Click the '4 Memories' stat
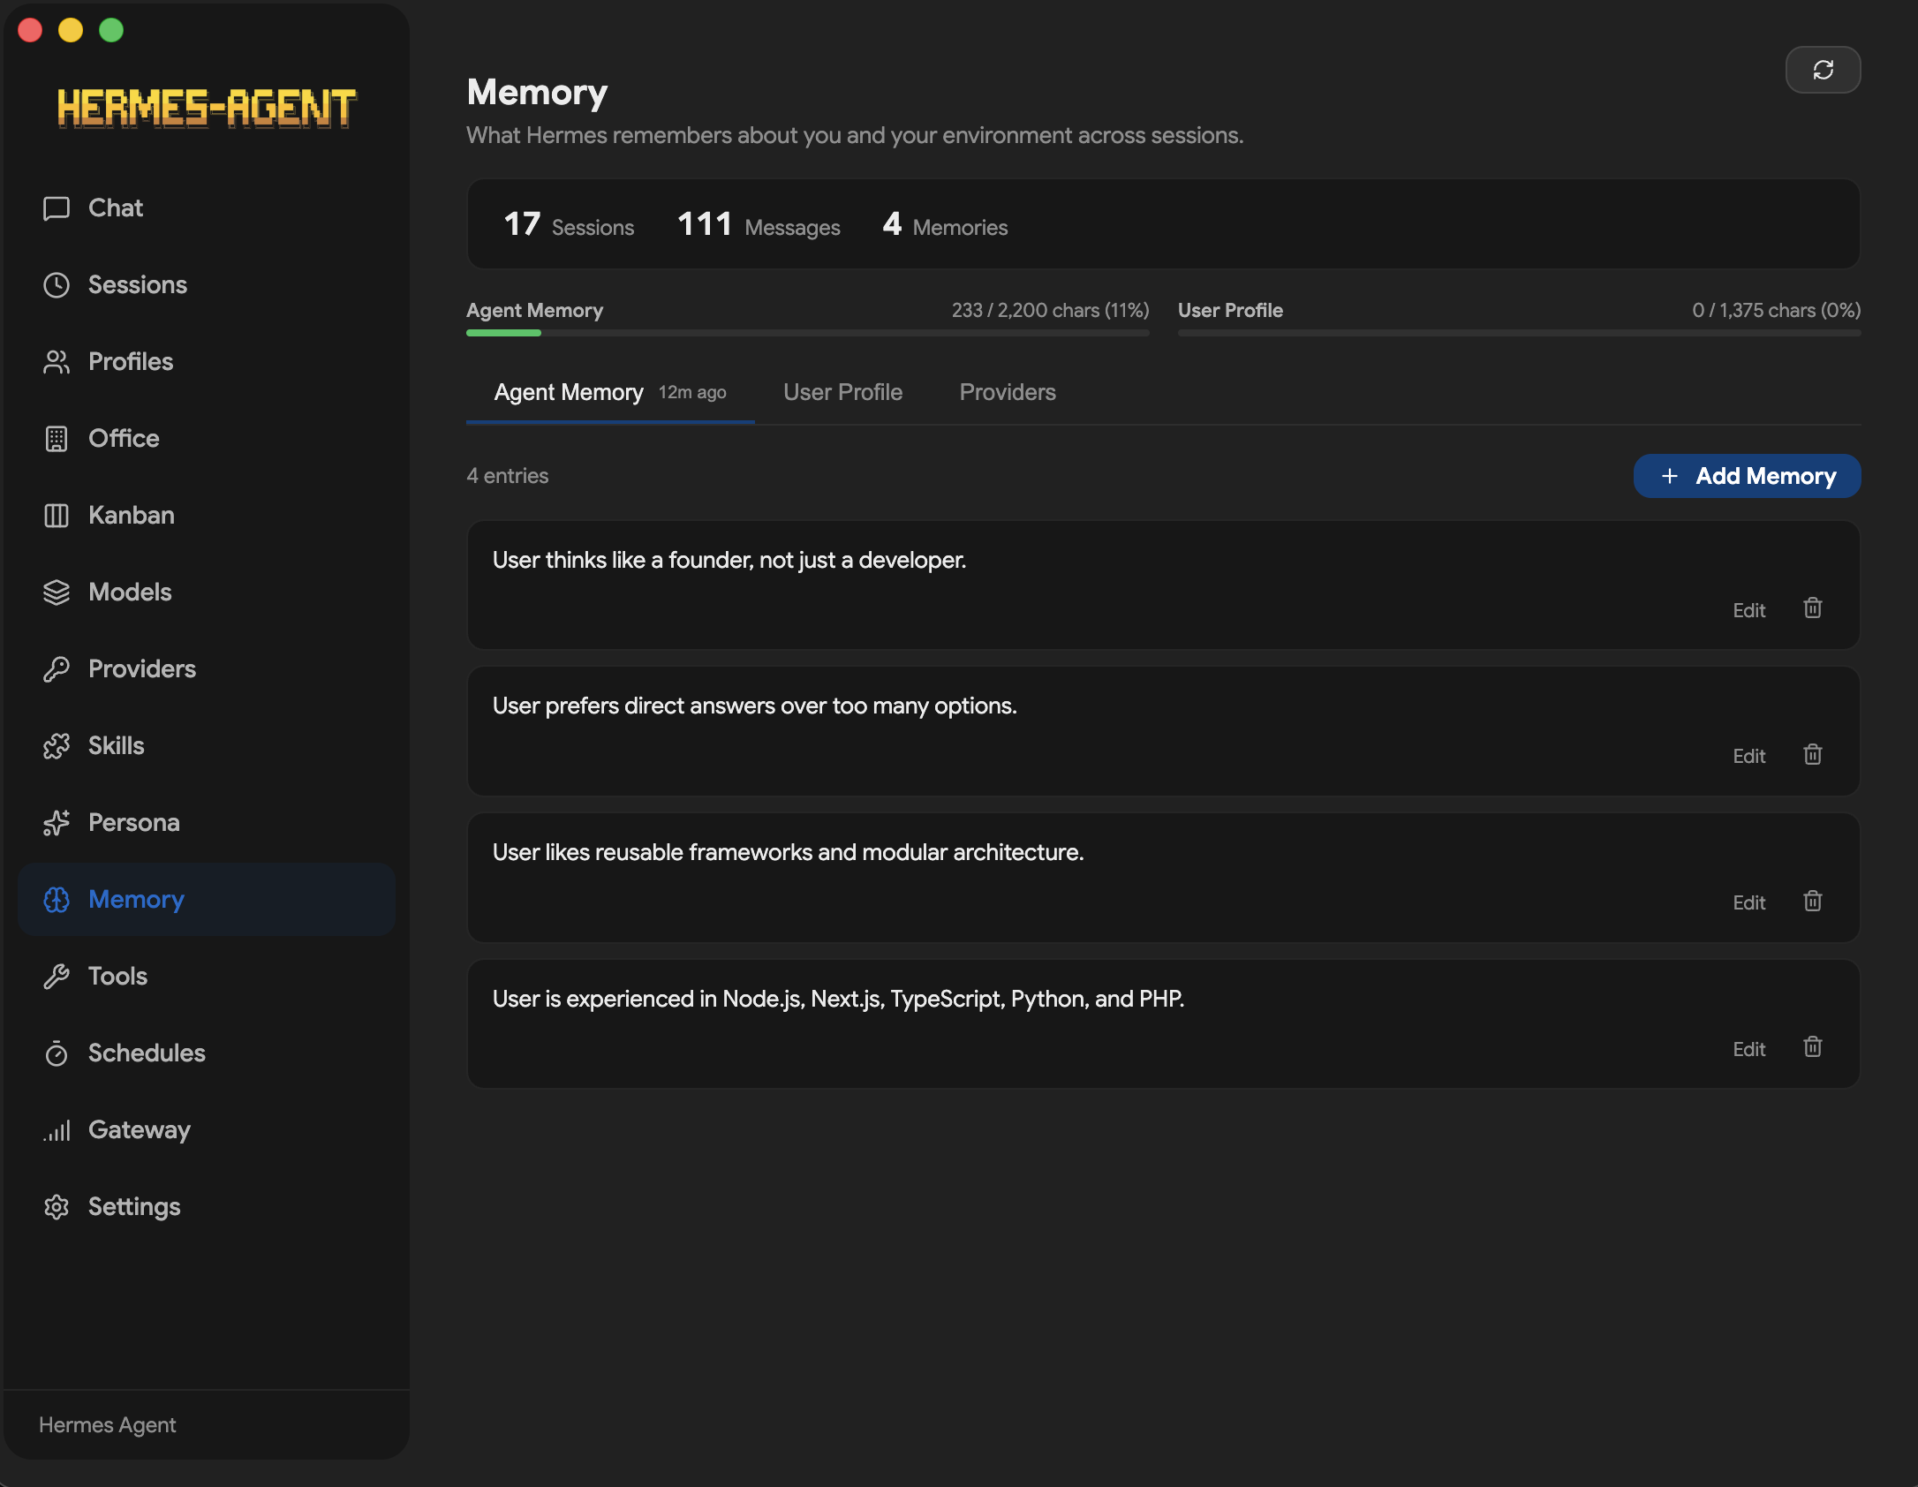The image size is (1918, 1487). pos(945,225)
